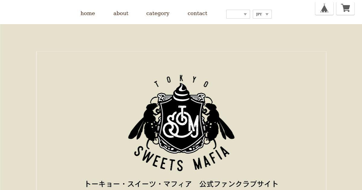
Task: Open the category menu item
Action: click(158, 14)
